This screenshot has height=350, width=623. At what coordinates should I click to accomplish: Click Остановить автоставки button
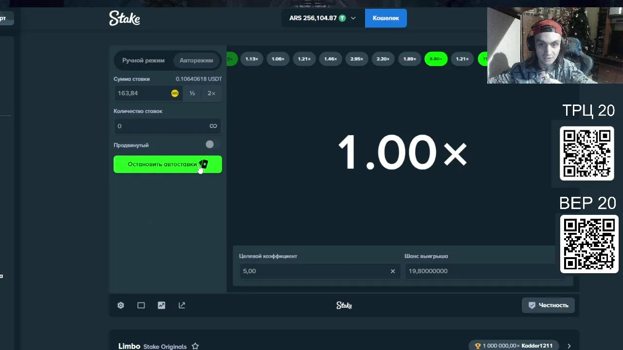pyautogui.click(x=167, y=164)
